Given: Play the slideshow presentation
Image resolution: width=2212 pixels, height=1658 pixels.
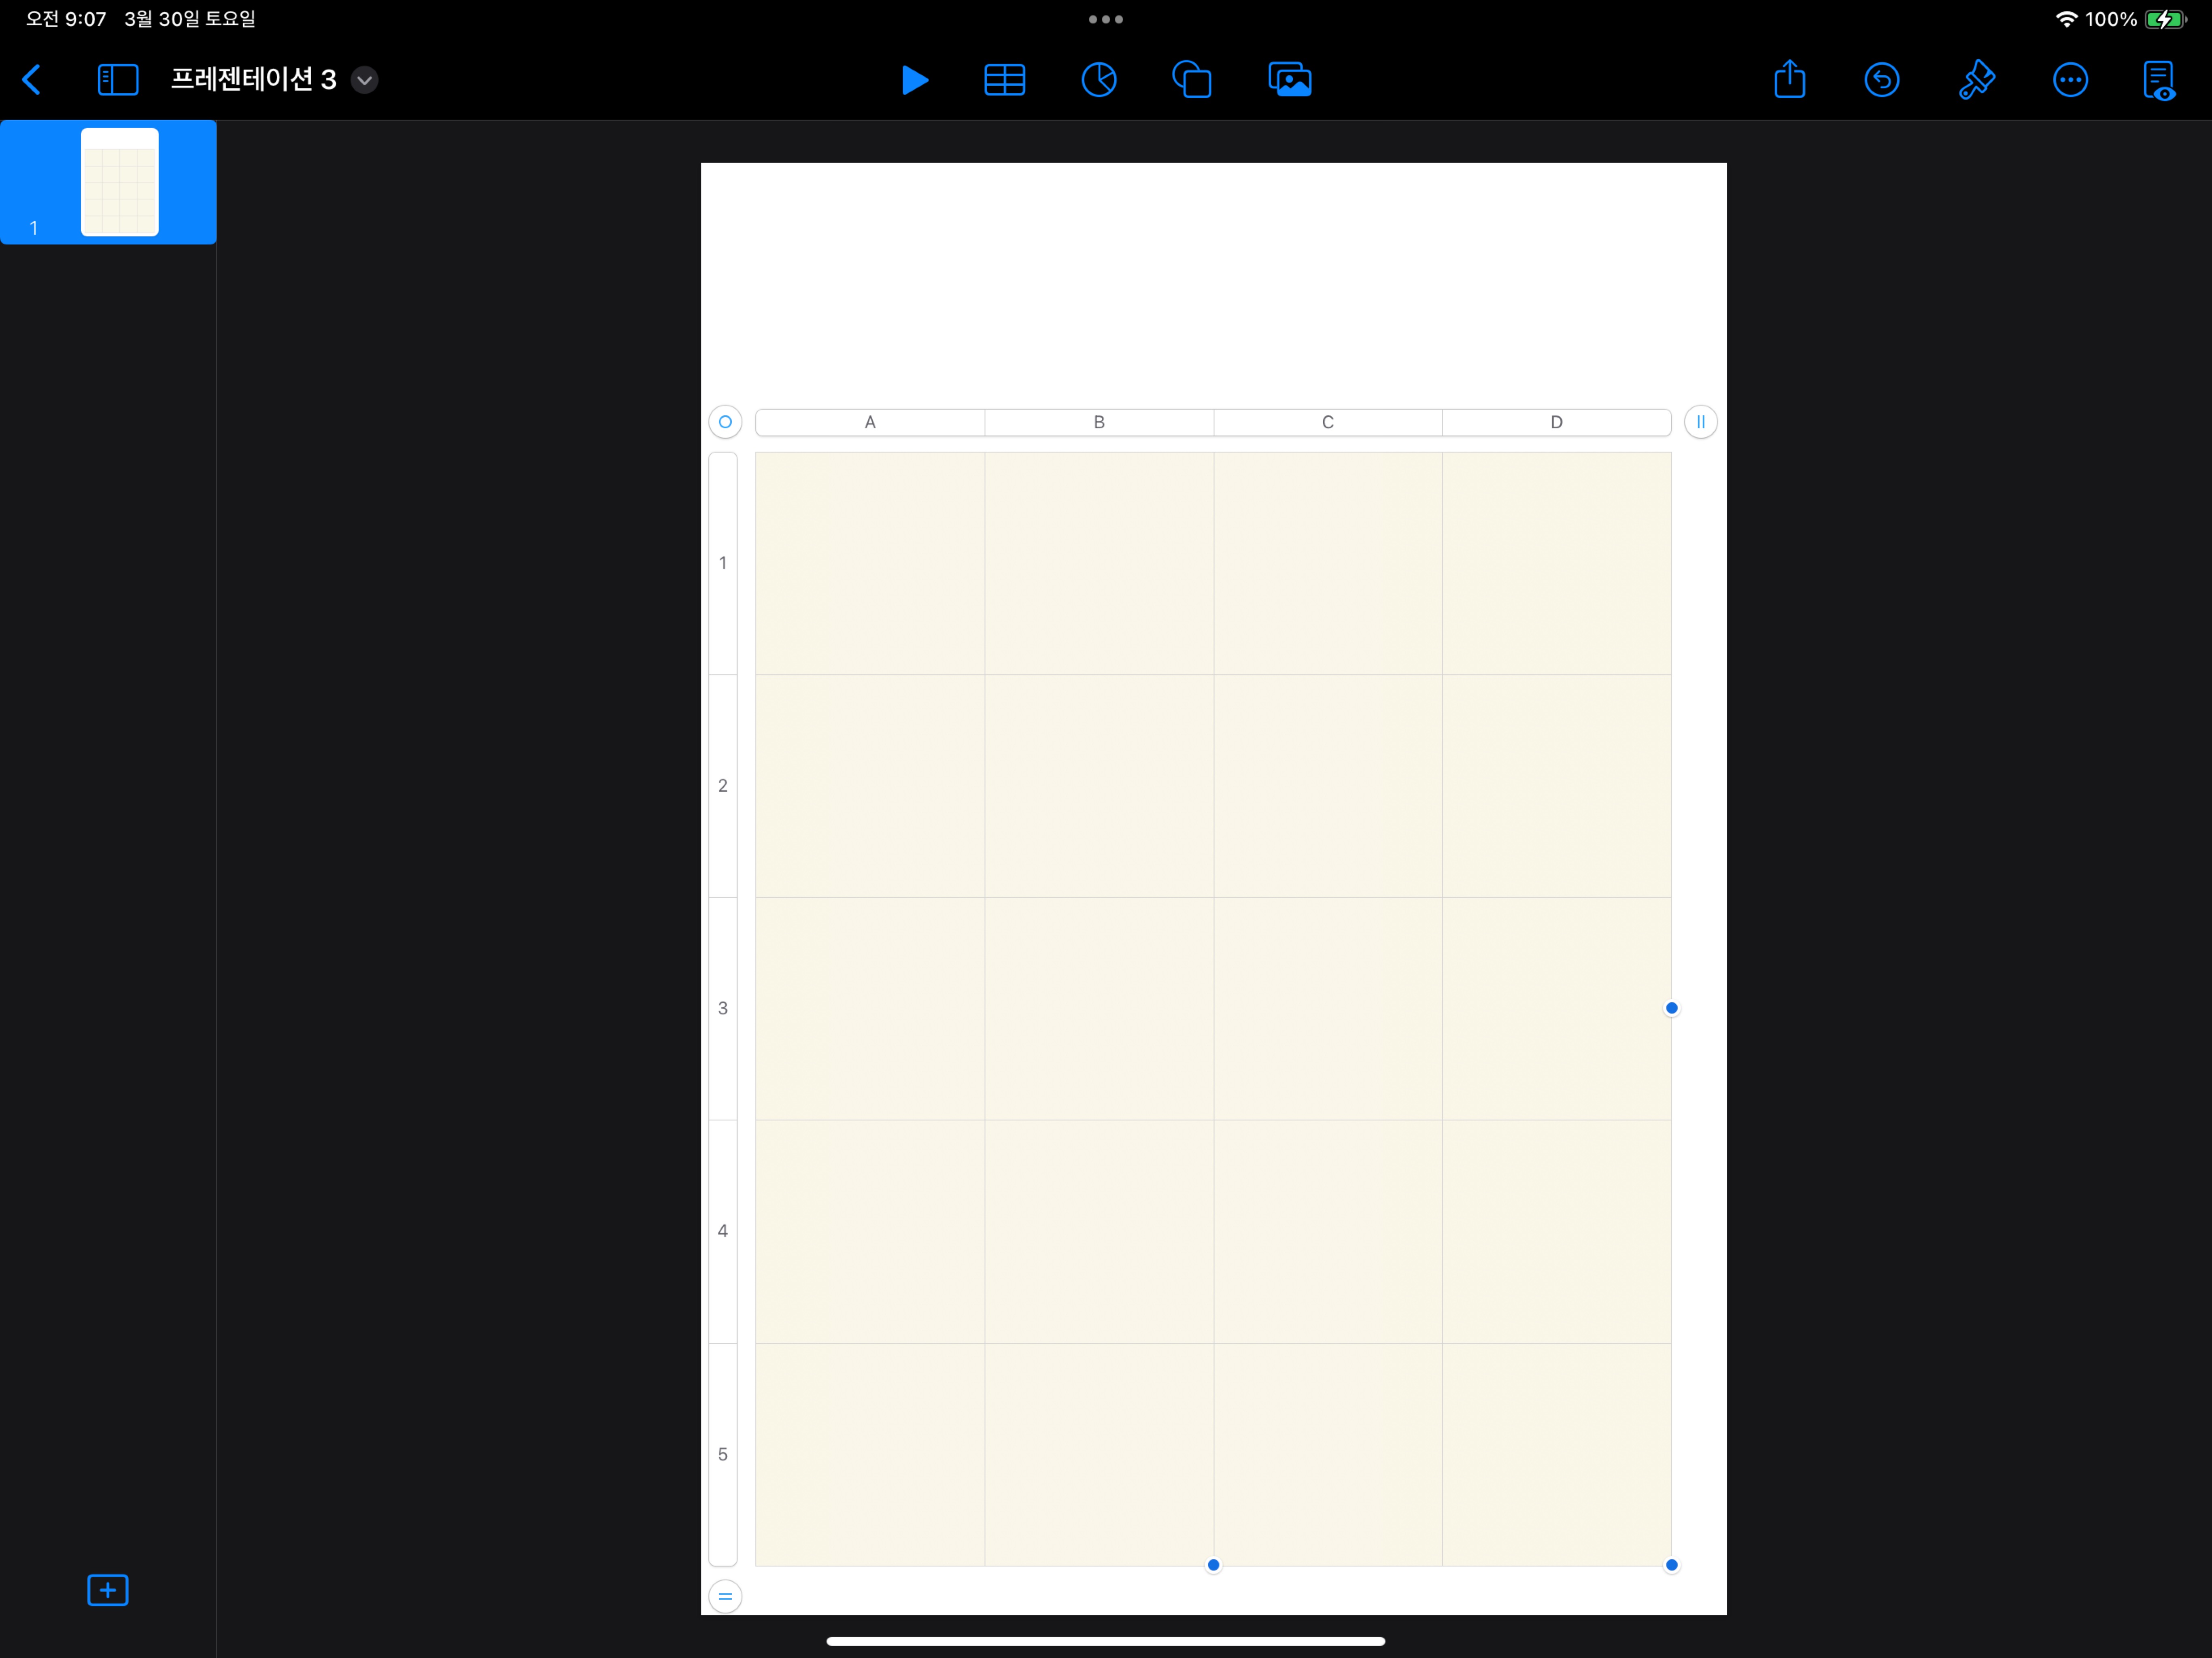Looking at the screenshot, I should (x=914, y=80).
